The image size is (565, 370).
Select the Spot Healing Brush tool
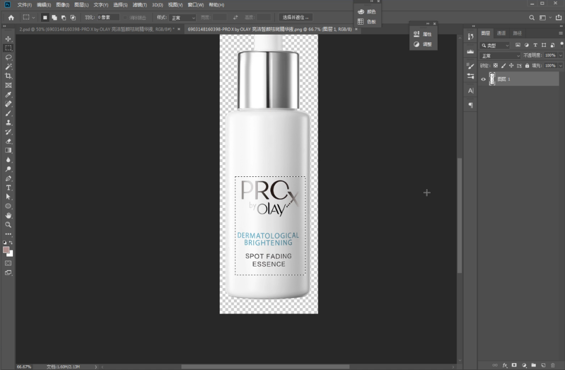(8, 104)
